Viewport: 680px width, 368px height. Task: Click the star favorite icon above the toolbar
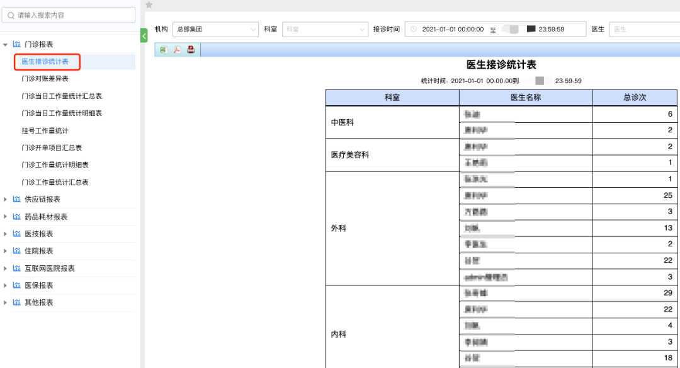[x=149, y=4]
